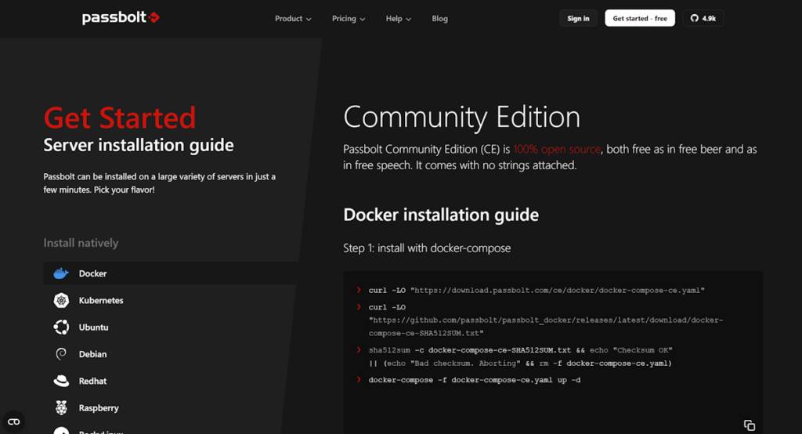
Task: Pick the Debian swirl icon
Action: point(60,354)
